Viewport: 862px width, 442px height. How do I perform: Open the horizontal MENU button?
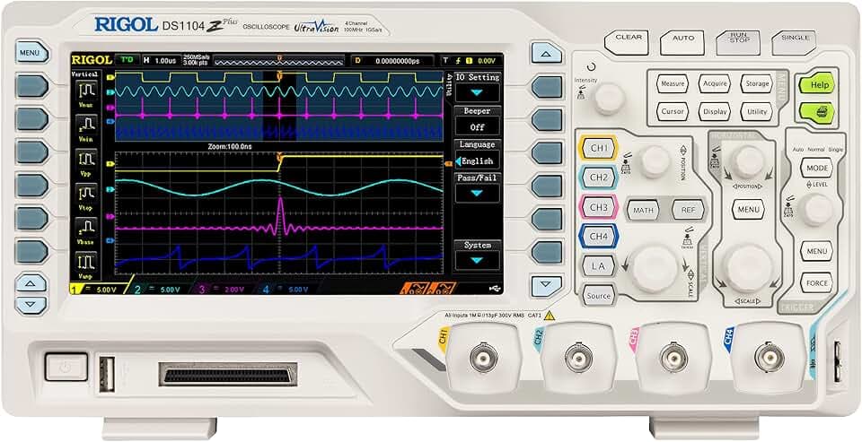click(x=748, y=210)
